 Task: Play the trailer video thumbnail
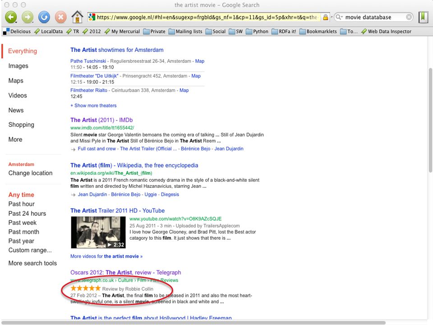pos(98,232)
